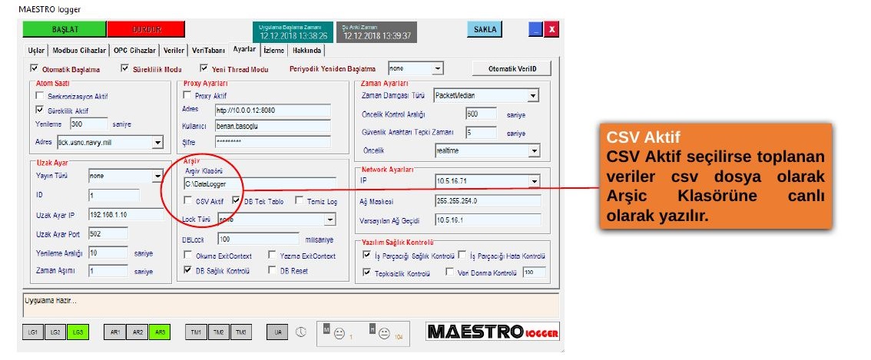Select the Ayarlar tab

pos(244,49)
